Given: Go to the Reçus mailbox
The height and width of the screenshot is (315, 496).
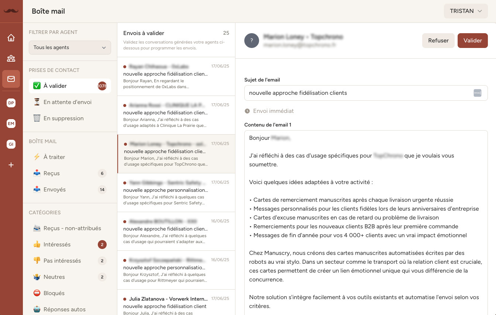Looking at the screenshot, I should point(52,173).
